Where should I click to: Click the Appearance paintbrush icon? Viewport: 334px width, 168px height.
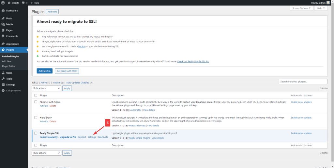pos(3,44)
